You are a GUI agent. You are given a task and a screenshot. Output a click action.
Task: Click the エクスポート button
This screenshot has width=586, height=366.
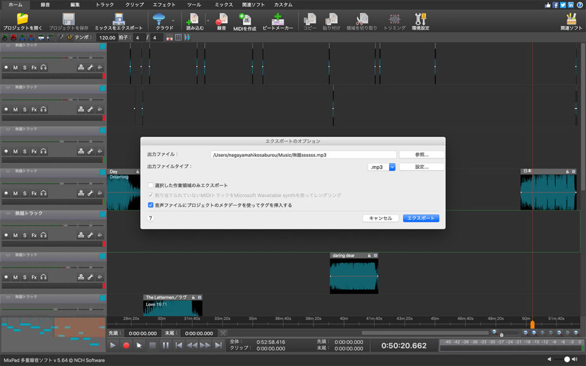click(421, 218)
